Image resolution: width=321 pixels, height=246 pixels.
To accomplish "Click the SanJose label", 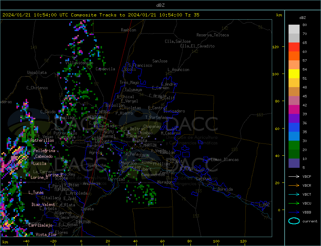I will point(160,61).
